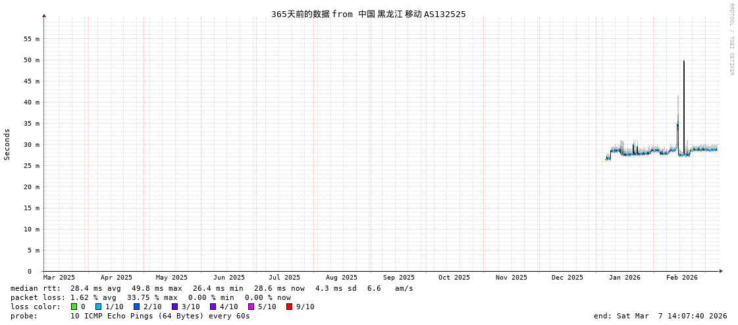Click the end timestamp Sat Mar 7
Screen dimensions: 738x325
(x=660, y=316)
